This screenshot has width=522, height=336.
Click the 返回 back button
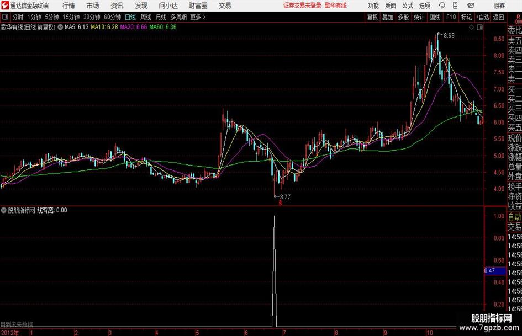click(x=498, y=17)
